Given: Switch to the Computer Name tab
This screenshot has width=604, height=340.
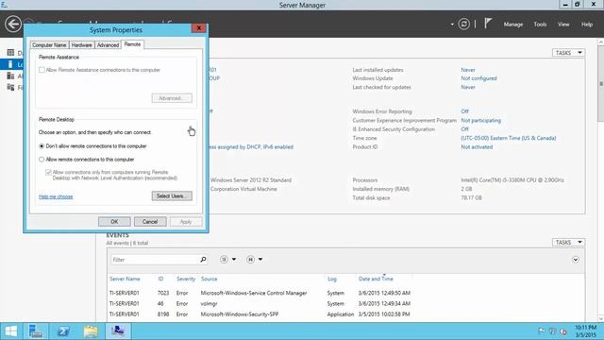Looking at the screenshot, I should click(x=49, y=45).
